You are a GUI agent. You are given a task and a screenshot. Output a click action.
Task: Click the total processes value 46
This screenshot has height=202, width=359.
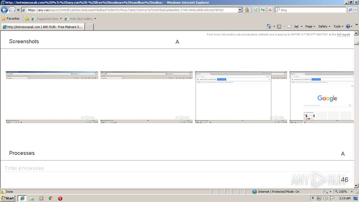pyautogui.click(x=345, y=180)
